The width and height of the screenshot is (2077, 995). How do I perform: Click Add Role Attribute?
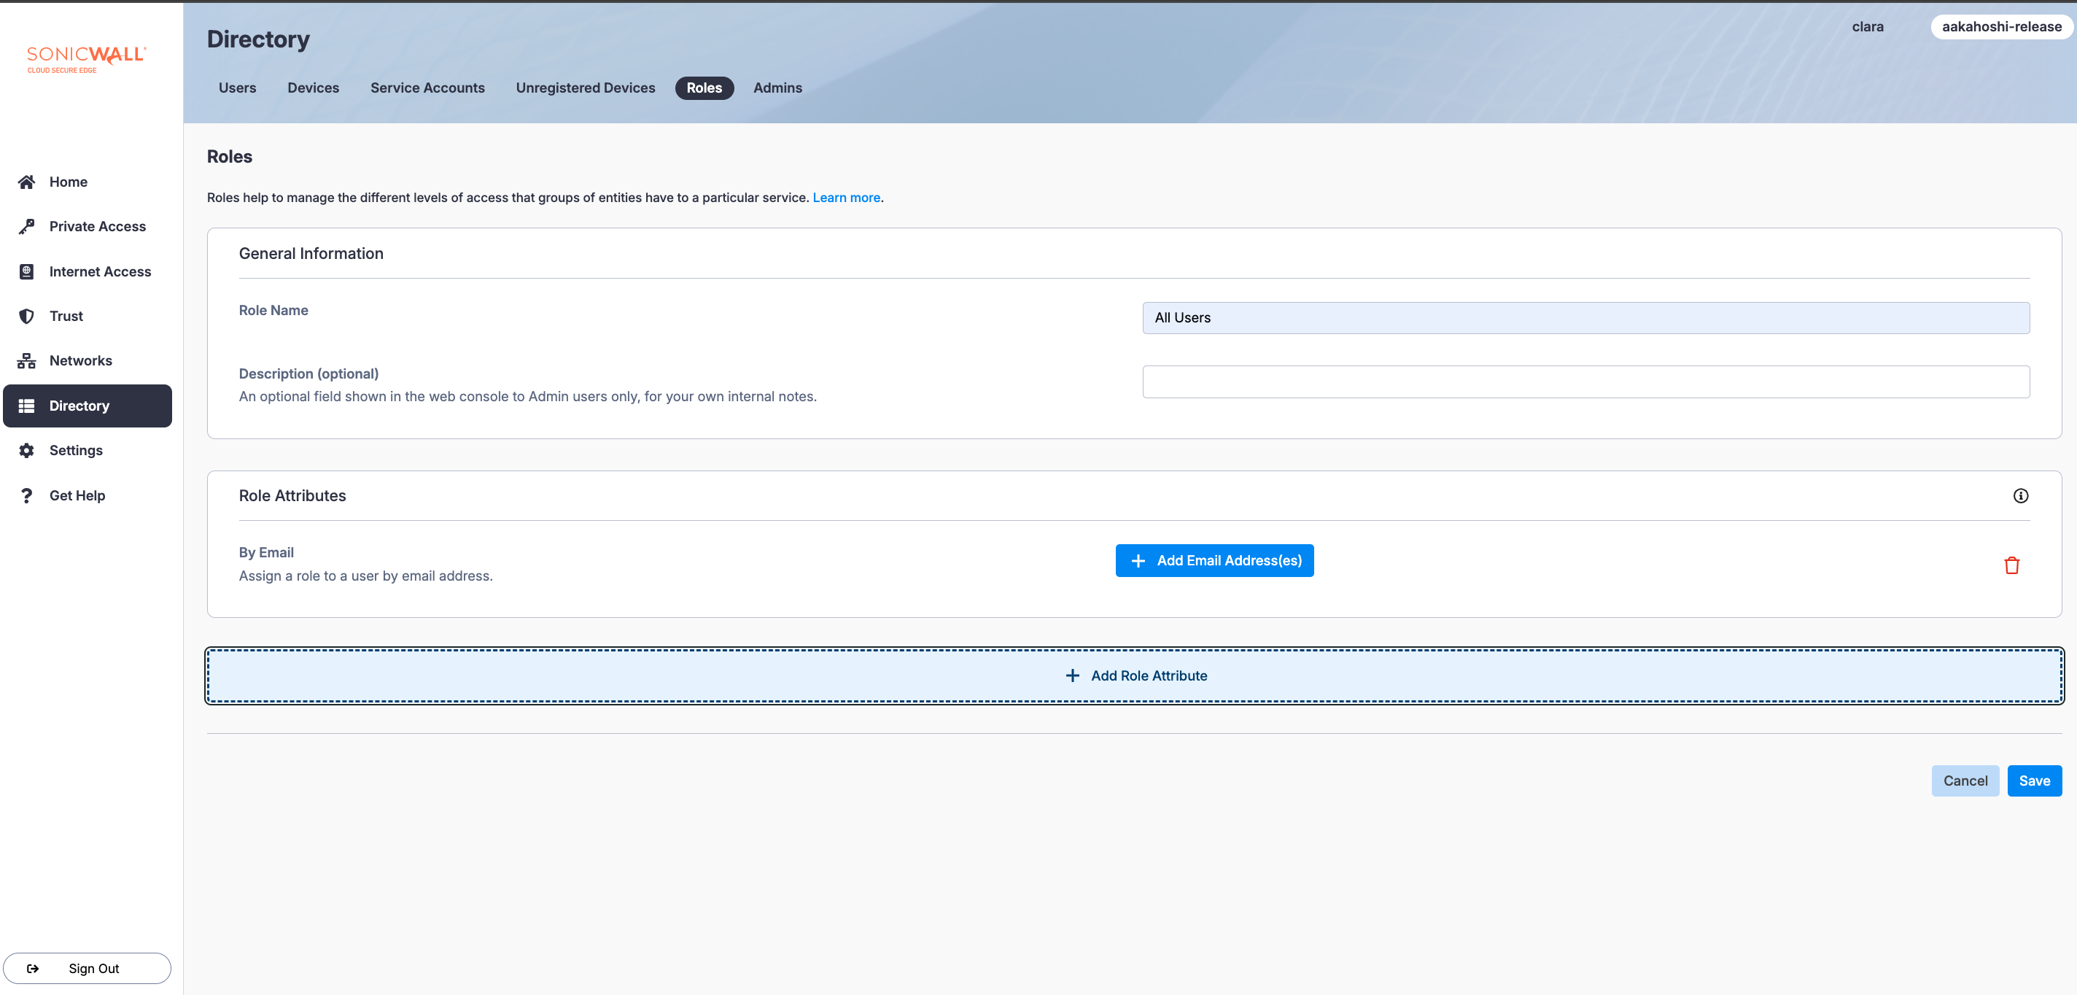pyautogui.click(x=1135, y=675)
